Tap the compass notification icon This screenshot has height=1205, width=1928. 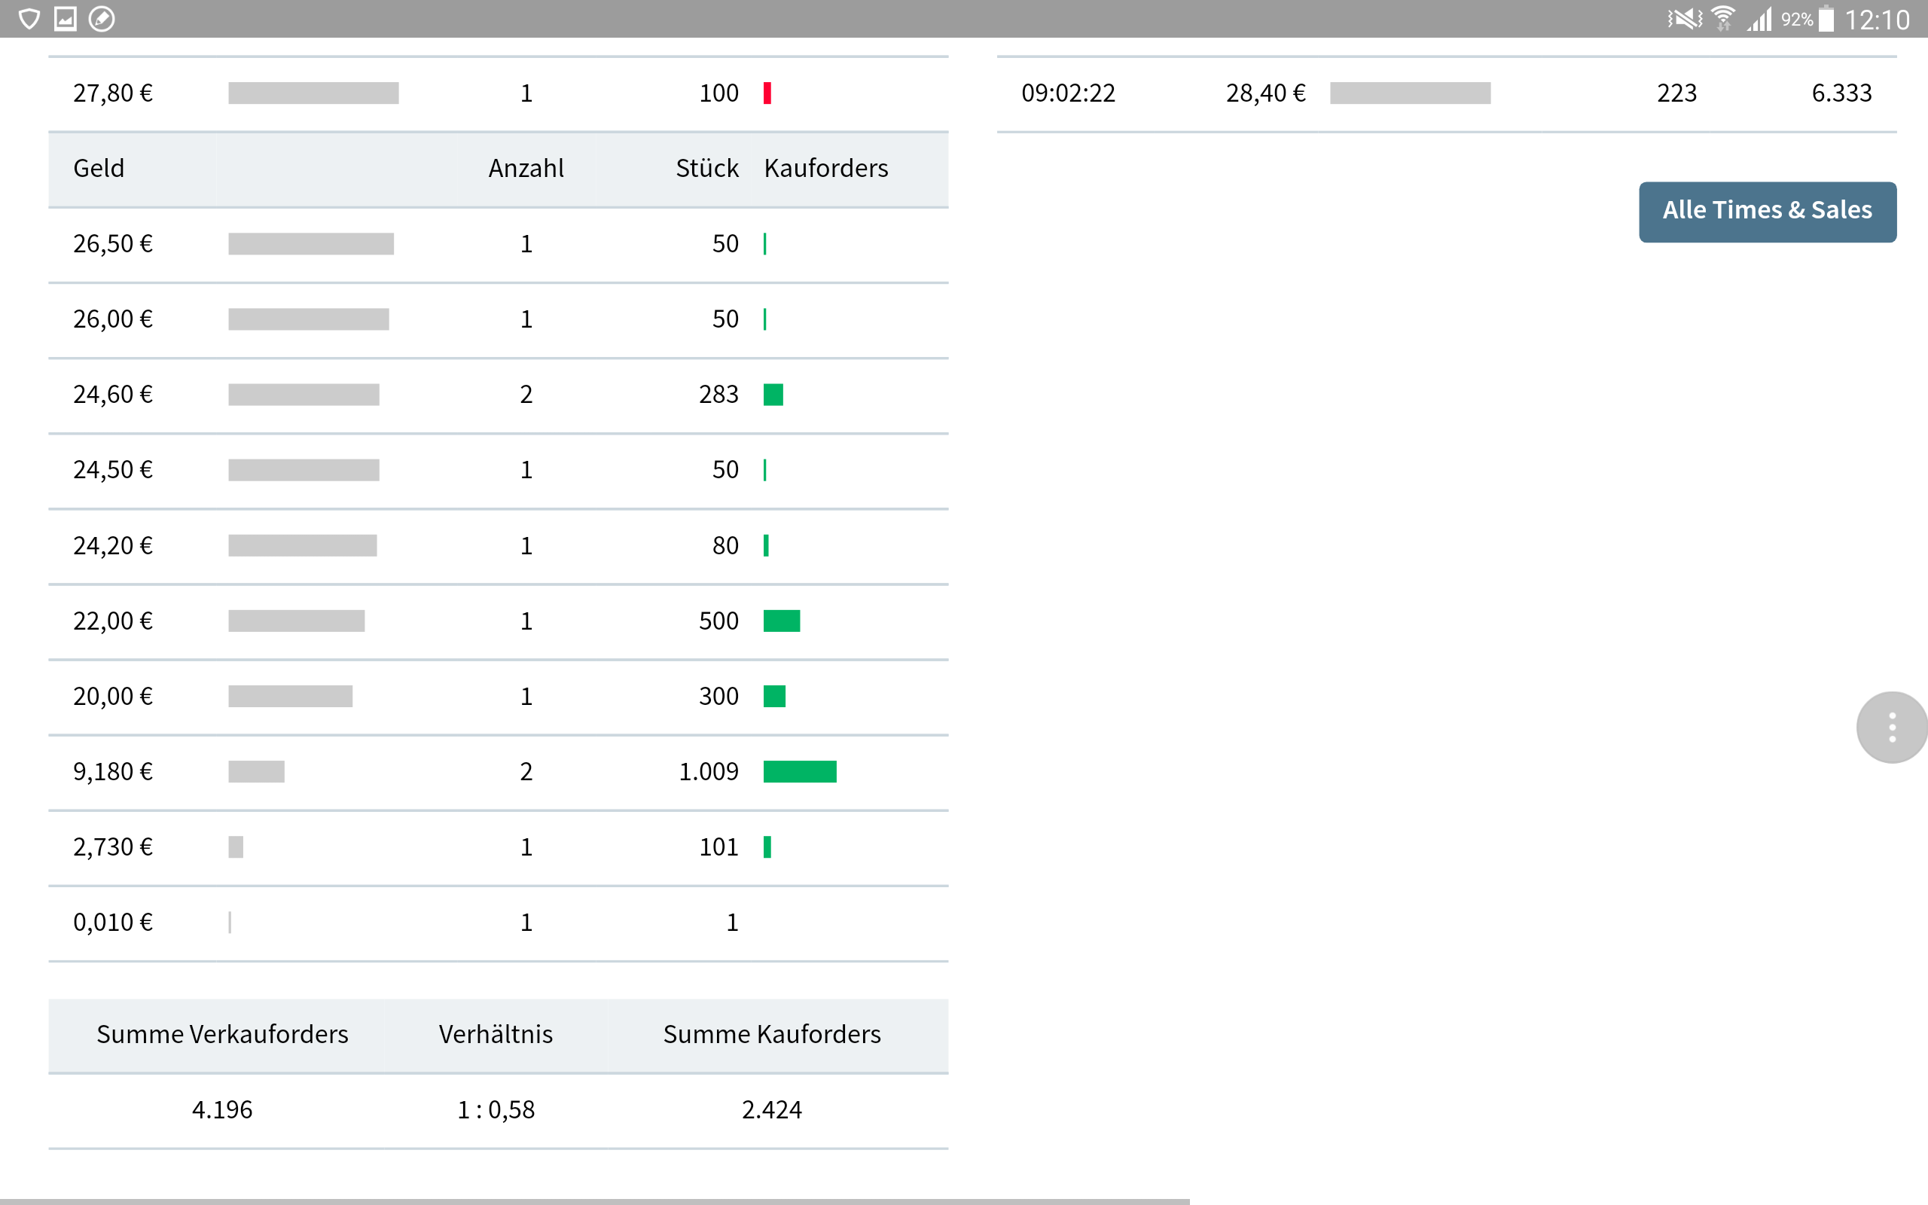click(x=102, y=18)
